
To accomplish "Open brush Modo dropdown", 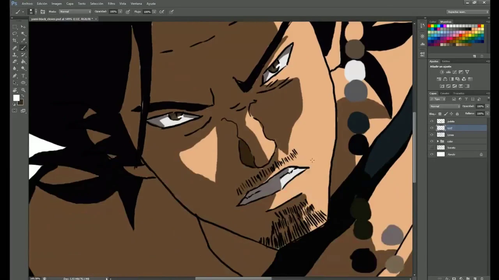I will pyautogui.click(x=75, y=12).
